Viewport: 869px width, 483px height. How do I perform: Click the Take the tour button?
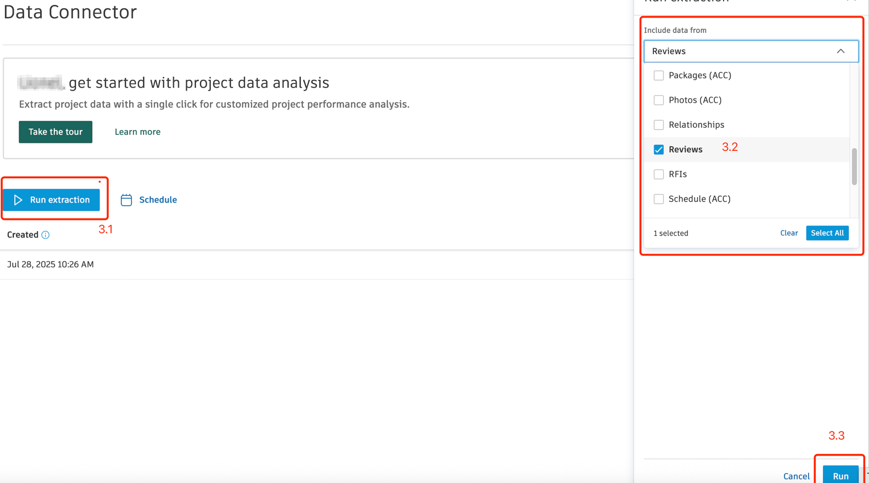55,132
